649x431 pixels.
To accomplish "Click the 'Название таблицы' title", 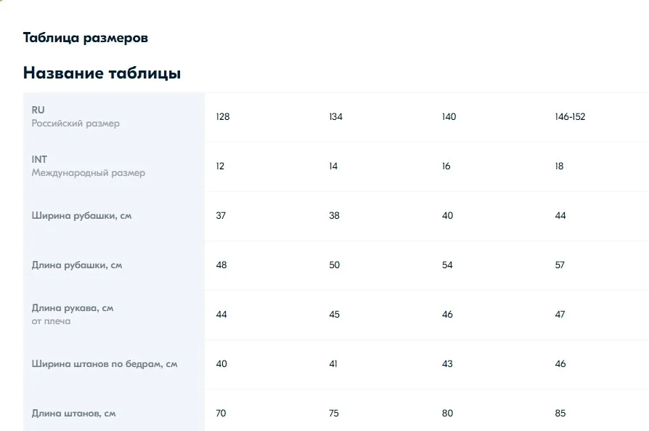I will 102,73.
